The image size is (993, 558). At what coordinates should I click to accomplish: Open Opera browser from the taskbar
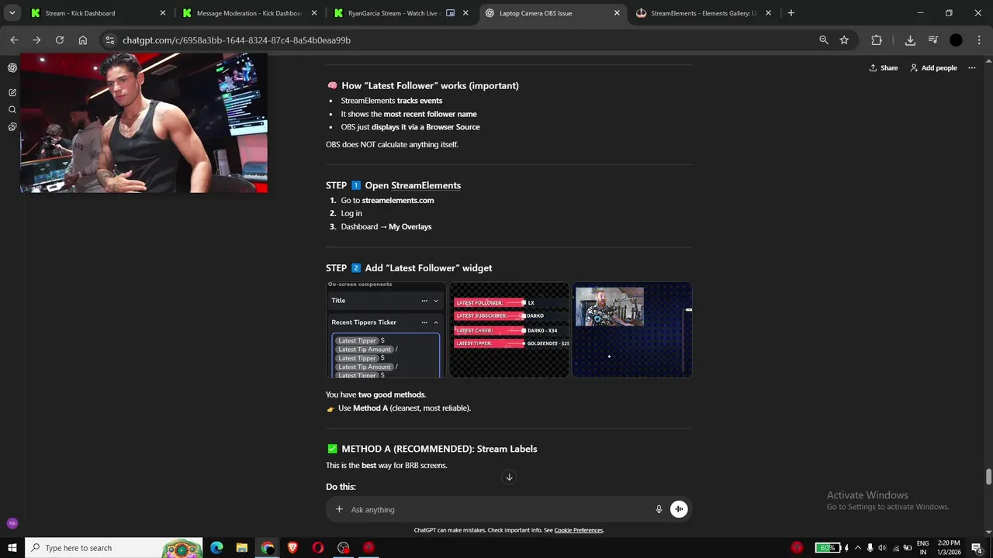coord(318,548)
